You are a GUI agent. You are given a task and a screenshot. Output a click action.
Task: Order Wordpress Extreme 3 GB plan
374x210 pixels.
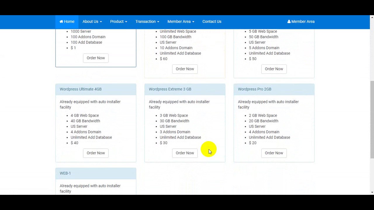185,153
